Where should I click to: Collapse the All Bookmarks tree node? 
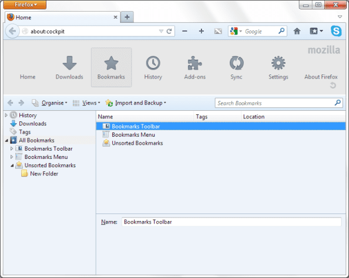tap(6, 140)
